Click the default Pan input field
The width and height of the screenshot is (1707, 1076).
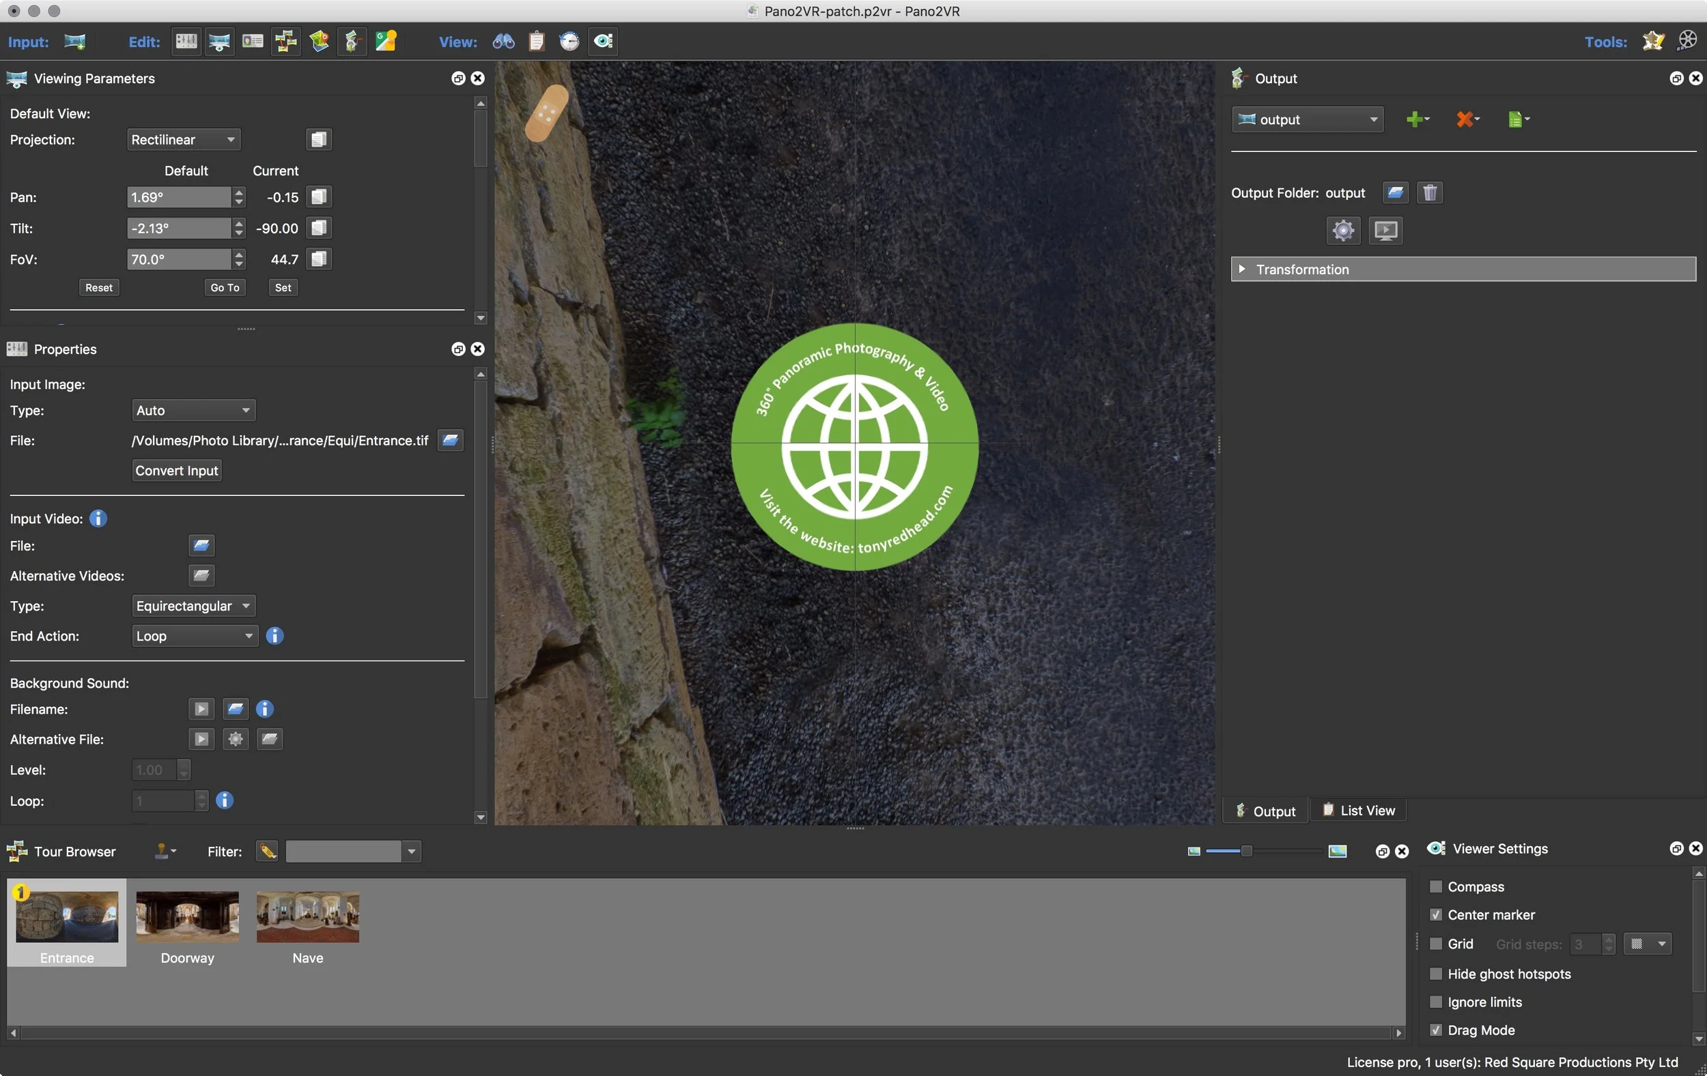click(179, 197)
